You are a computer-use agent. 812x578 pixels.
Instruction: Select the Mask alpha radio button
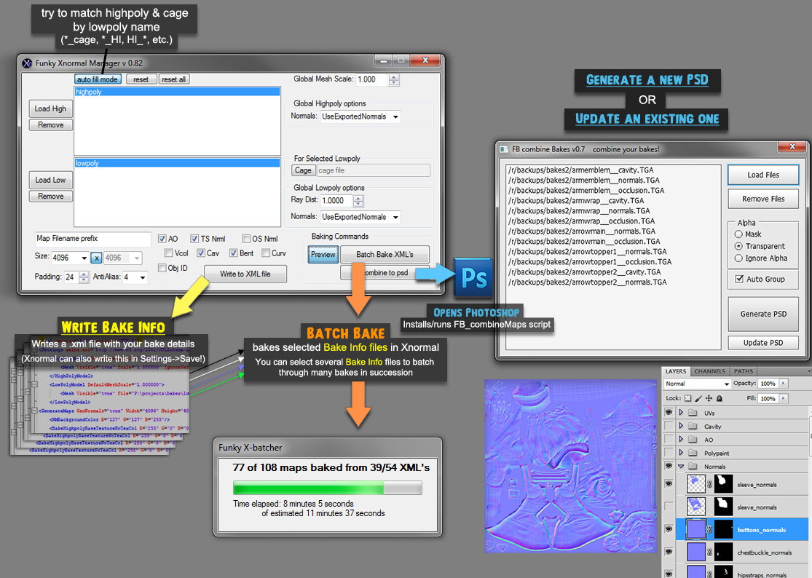coord(738,234)
